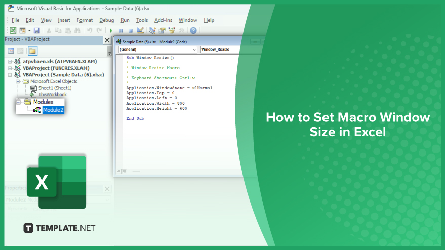Image resolution: width=445 pixels, height=250 pixels.
Task: Click the 'Application.Height = 600' line
Action: tap(156, 109)
